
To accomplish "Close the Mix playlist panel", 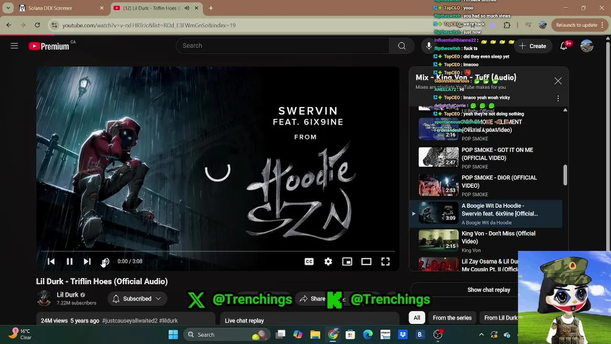I will [x=558, y=81].
